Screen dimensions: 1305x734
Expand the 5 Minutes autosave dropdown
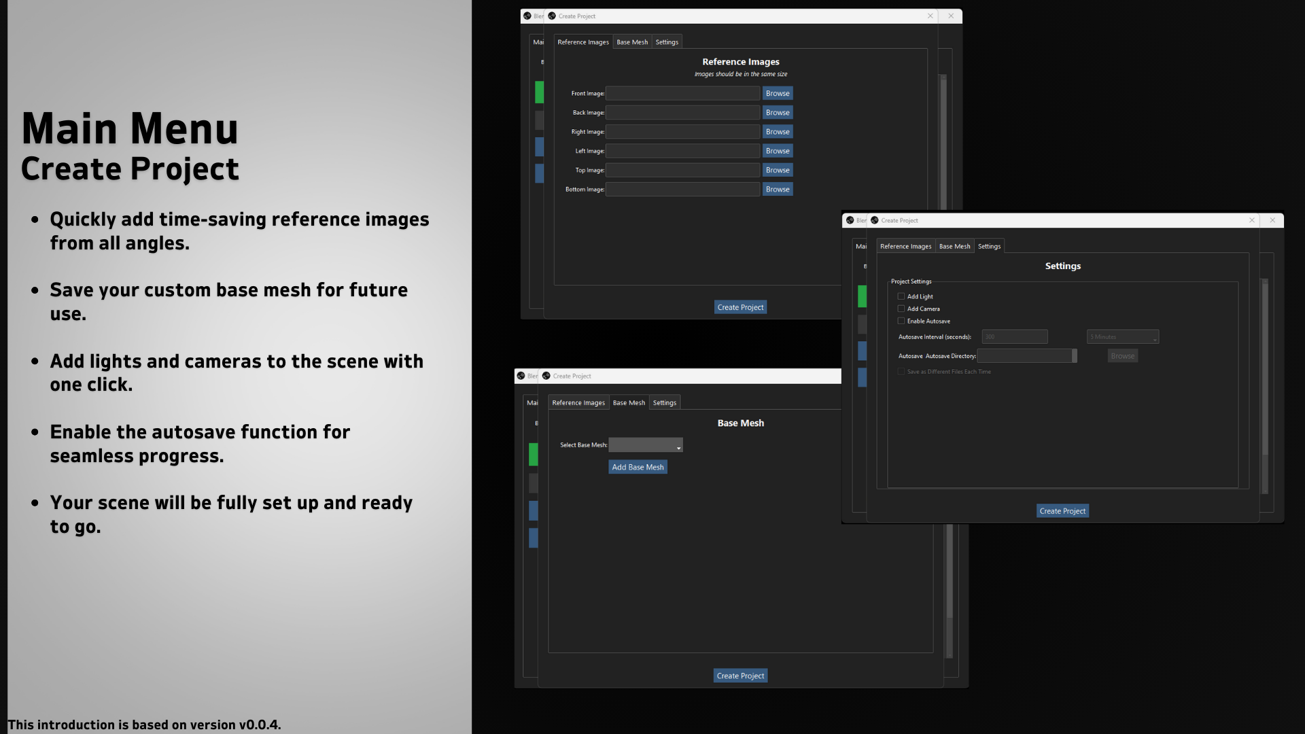point(1122,337)
